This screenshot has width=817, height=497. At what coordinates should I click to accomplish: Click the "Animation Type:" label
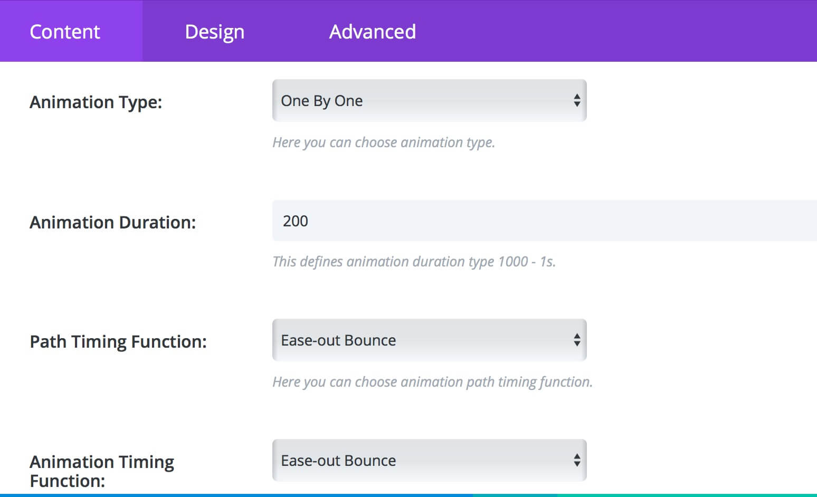96,102
